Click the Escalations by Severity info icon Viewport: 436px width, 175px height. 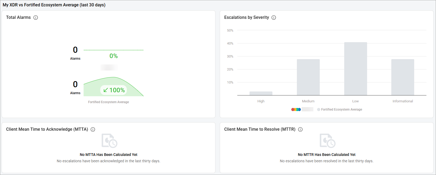tap(274, 17)
